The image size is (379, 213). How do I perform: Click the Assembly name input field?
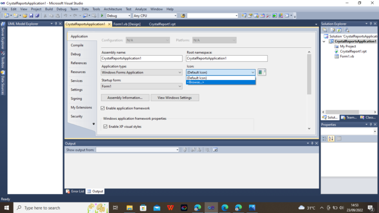(x=142, y=59)
